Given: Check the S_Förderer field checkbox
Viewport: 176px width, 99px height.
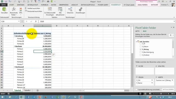Looking at the screenshot, I should click(x=141, y=55).
